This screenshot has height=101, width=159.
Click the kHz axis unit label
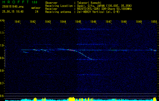point(2,20)
